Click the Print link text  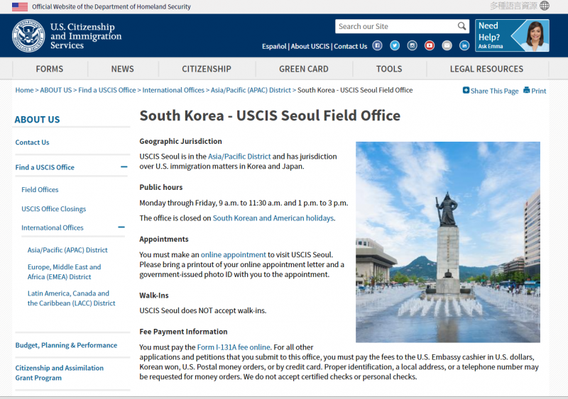click(539, 91)
